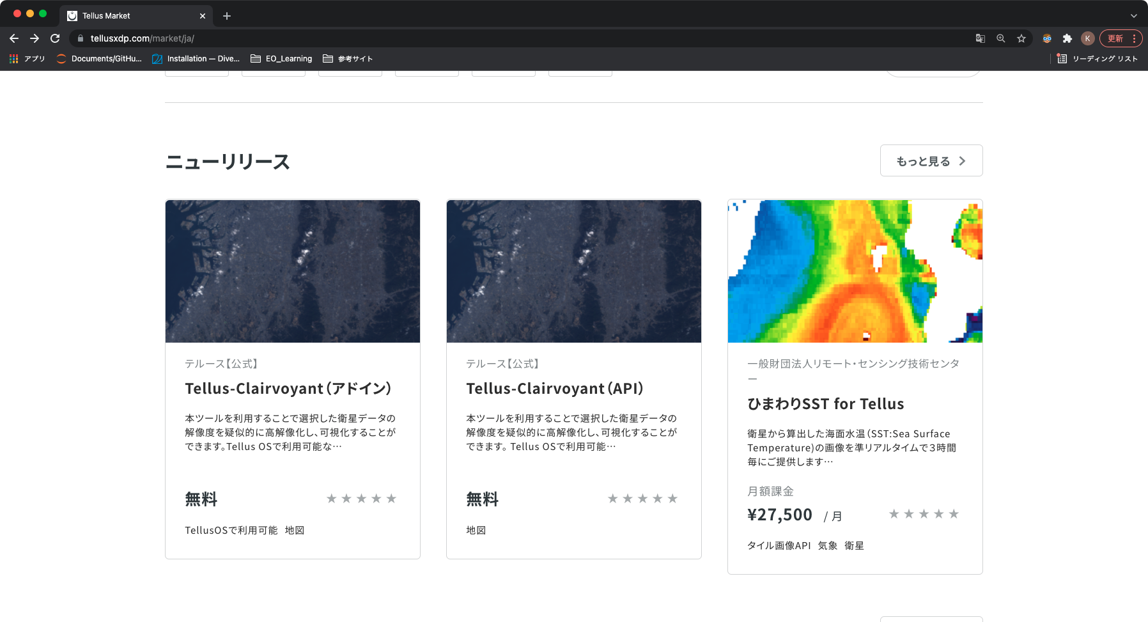Click star rating on Tellus-Clairvoyant (アドイン) card
This screenshot has height=622, width=1148.
(361, 499)
